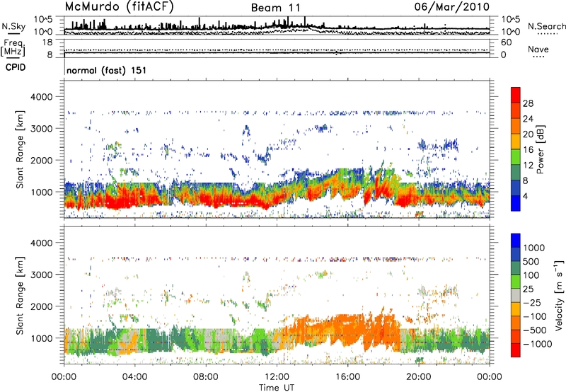Click the 16:00 time axis tick label
566x392 pixels.
point(347,377)
